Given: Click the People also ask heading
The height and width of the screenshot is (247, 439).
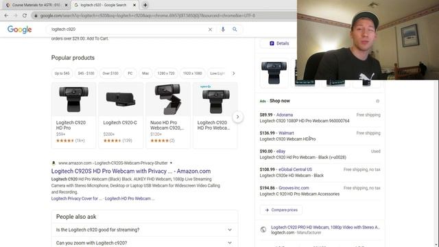Looking at the screenshot, I should click(76, 217).
